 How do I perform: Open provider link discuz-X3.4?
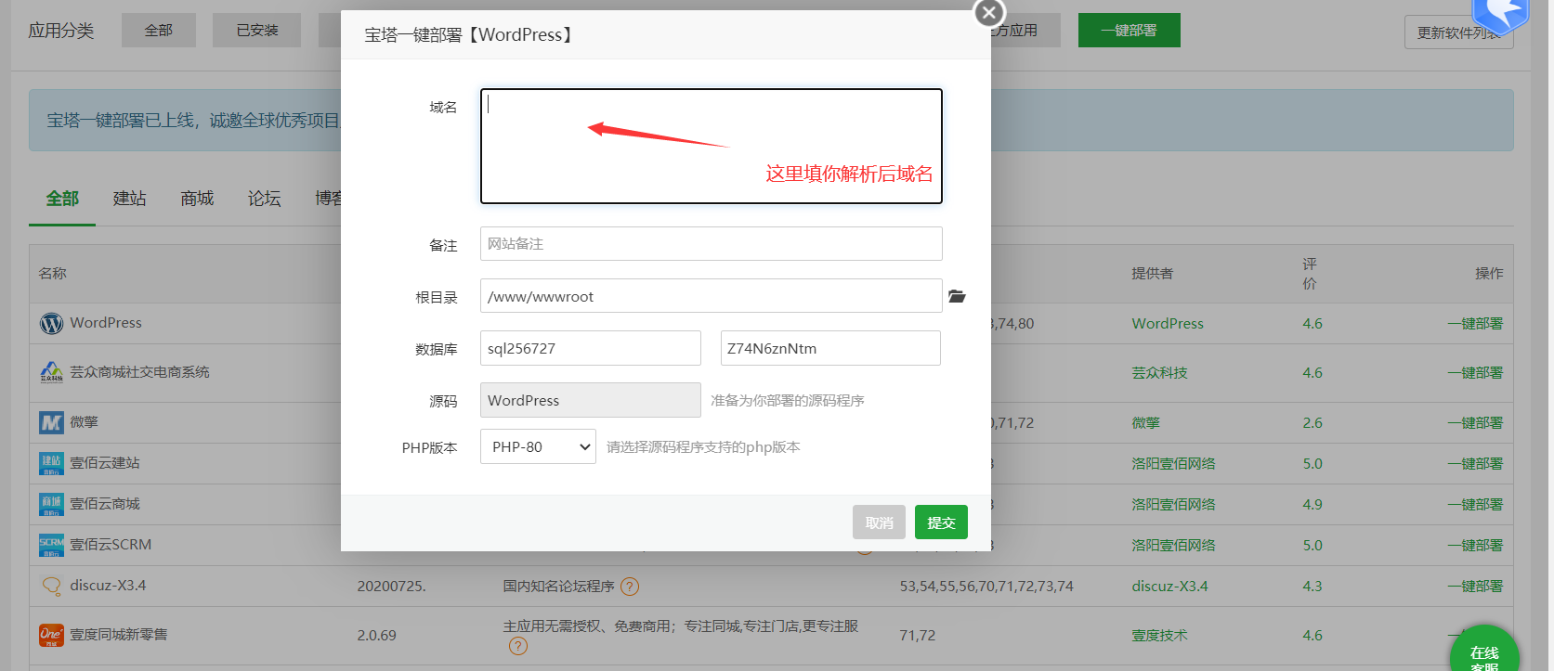(1169, 587)
